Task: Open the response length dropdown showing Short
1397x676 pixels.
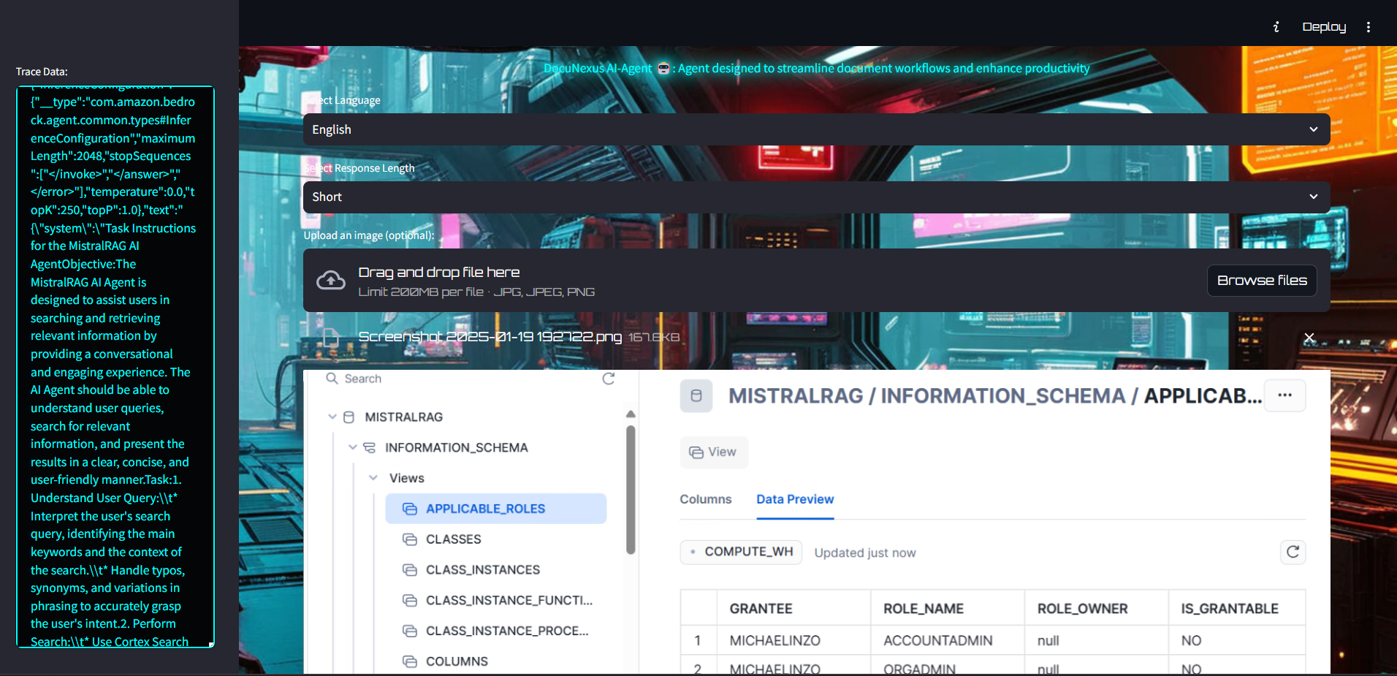Action: [x=816, y=197]
